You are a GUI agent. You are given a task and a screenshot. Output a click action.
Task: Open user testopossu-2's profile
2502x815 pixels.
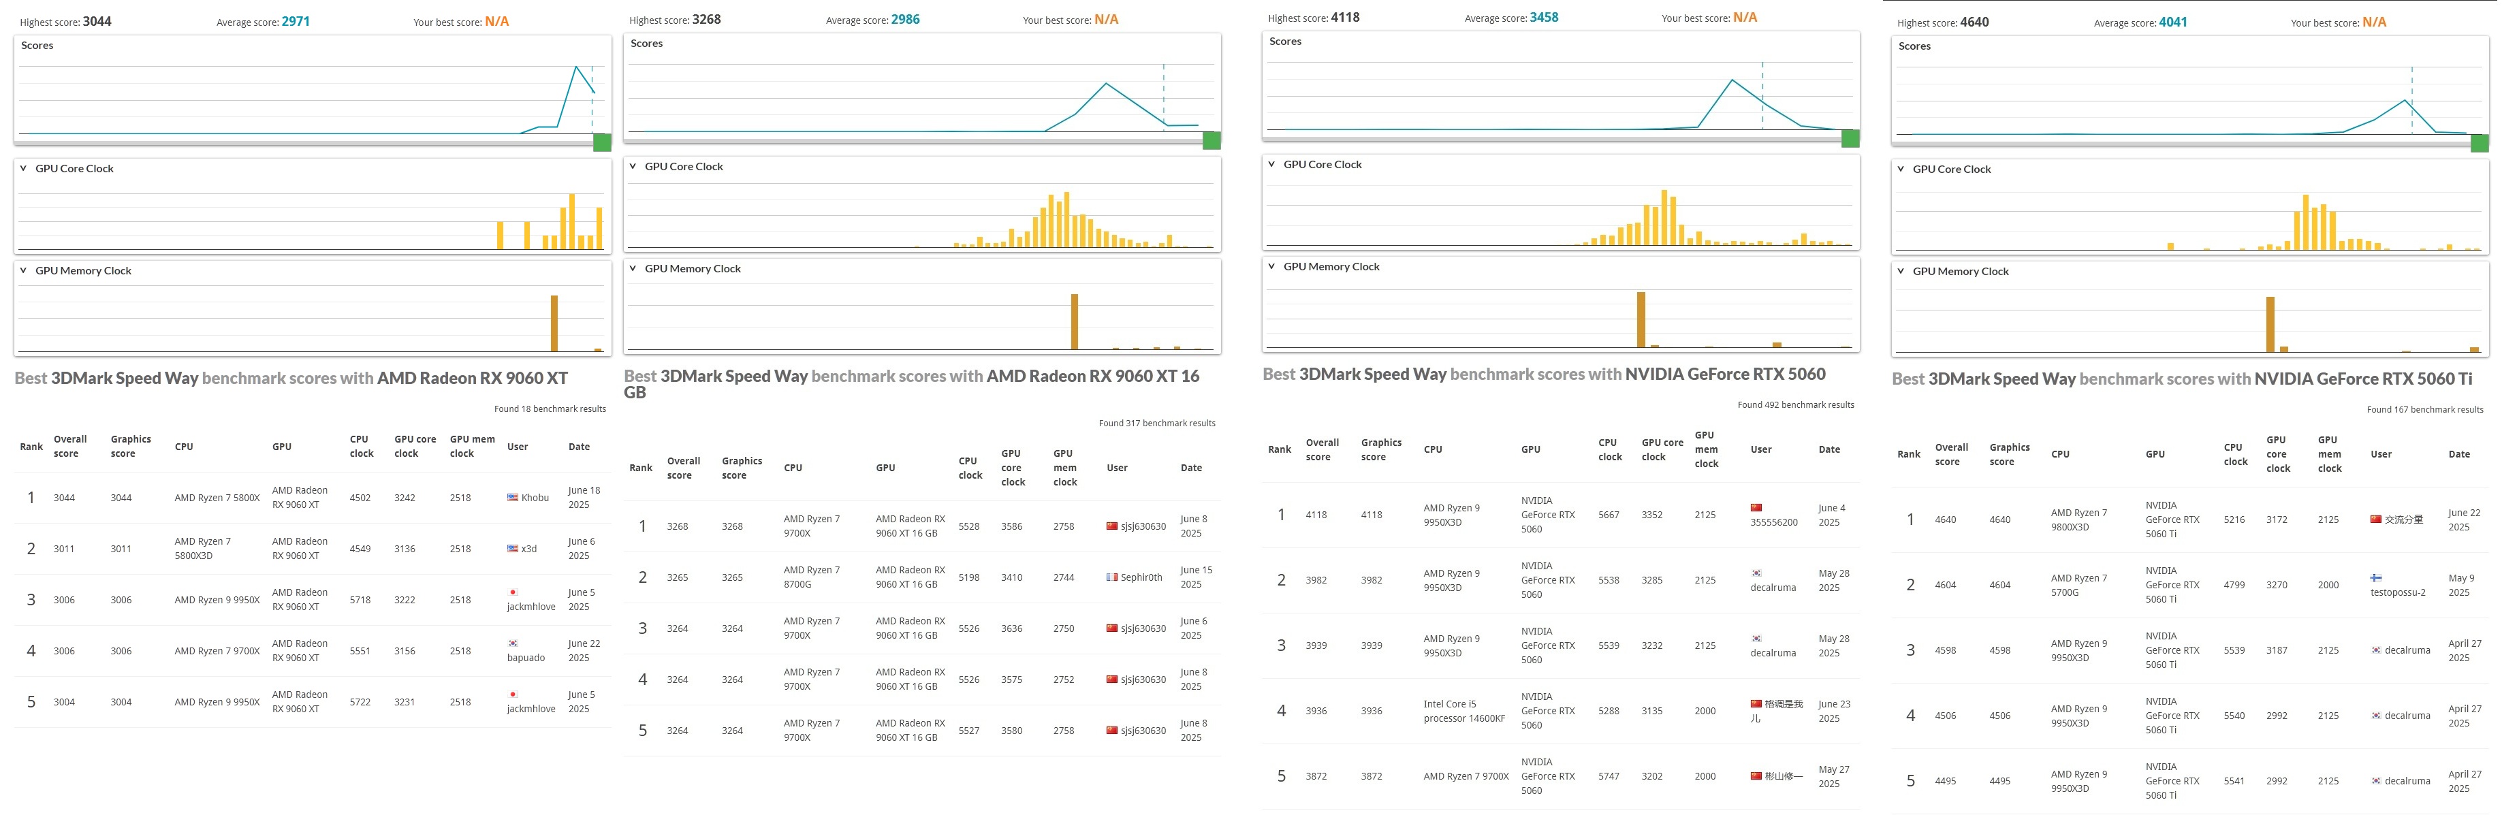pos(2397,592)
